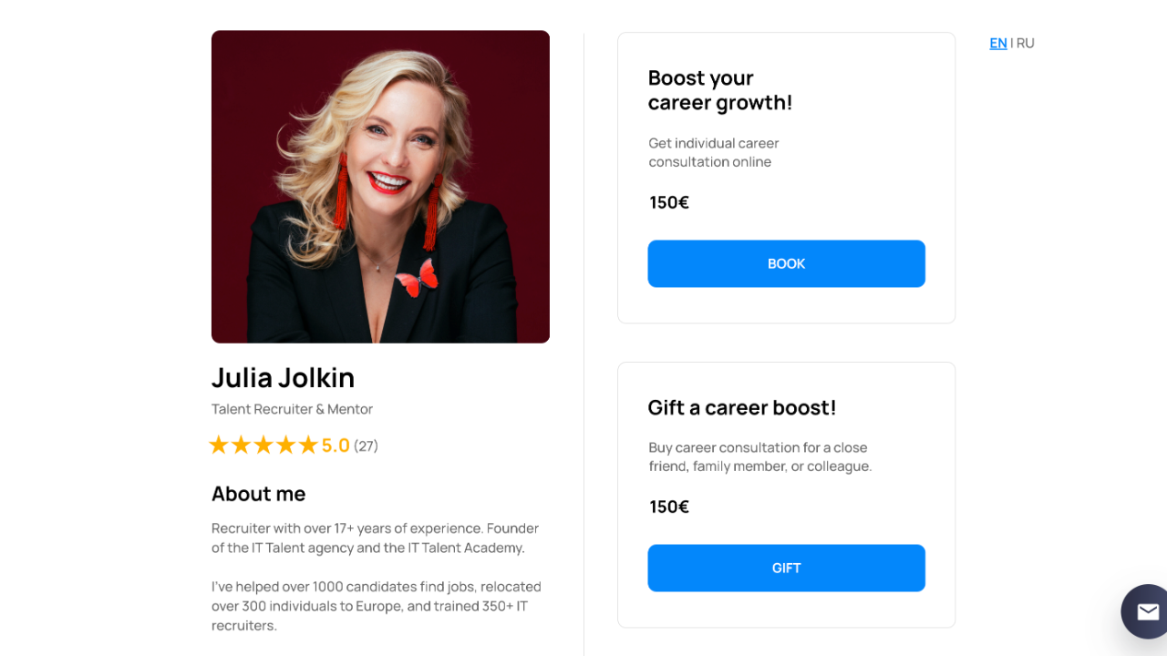This screenshot has width=1167, height=656.
Task: Click Talent Recruiter & Mentor subtitle
Action: 292,409
